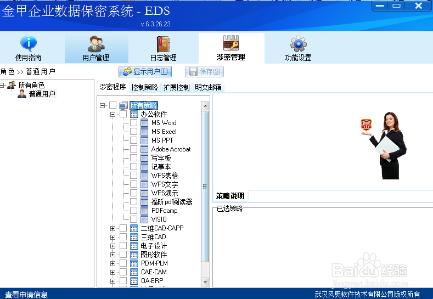Tick the Adobe Acrobat checkbox
433x299 pixels.
click(134, 149)
